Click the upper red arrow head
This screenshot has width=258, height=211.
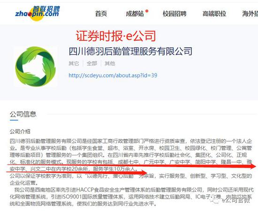point(252,167)
